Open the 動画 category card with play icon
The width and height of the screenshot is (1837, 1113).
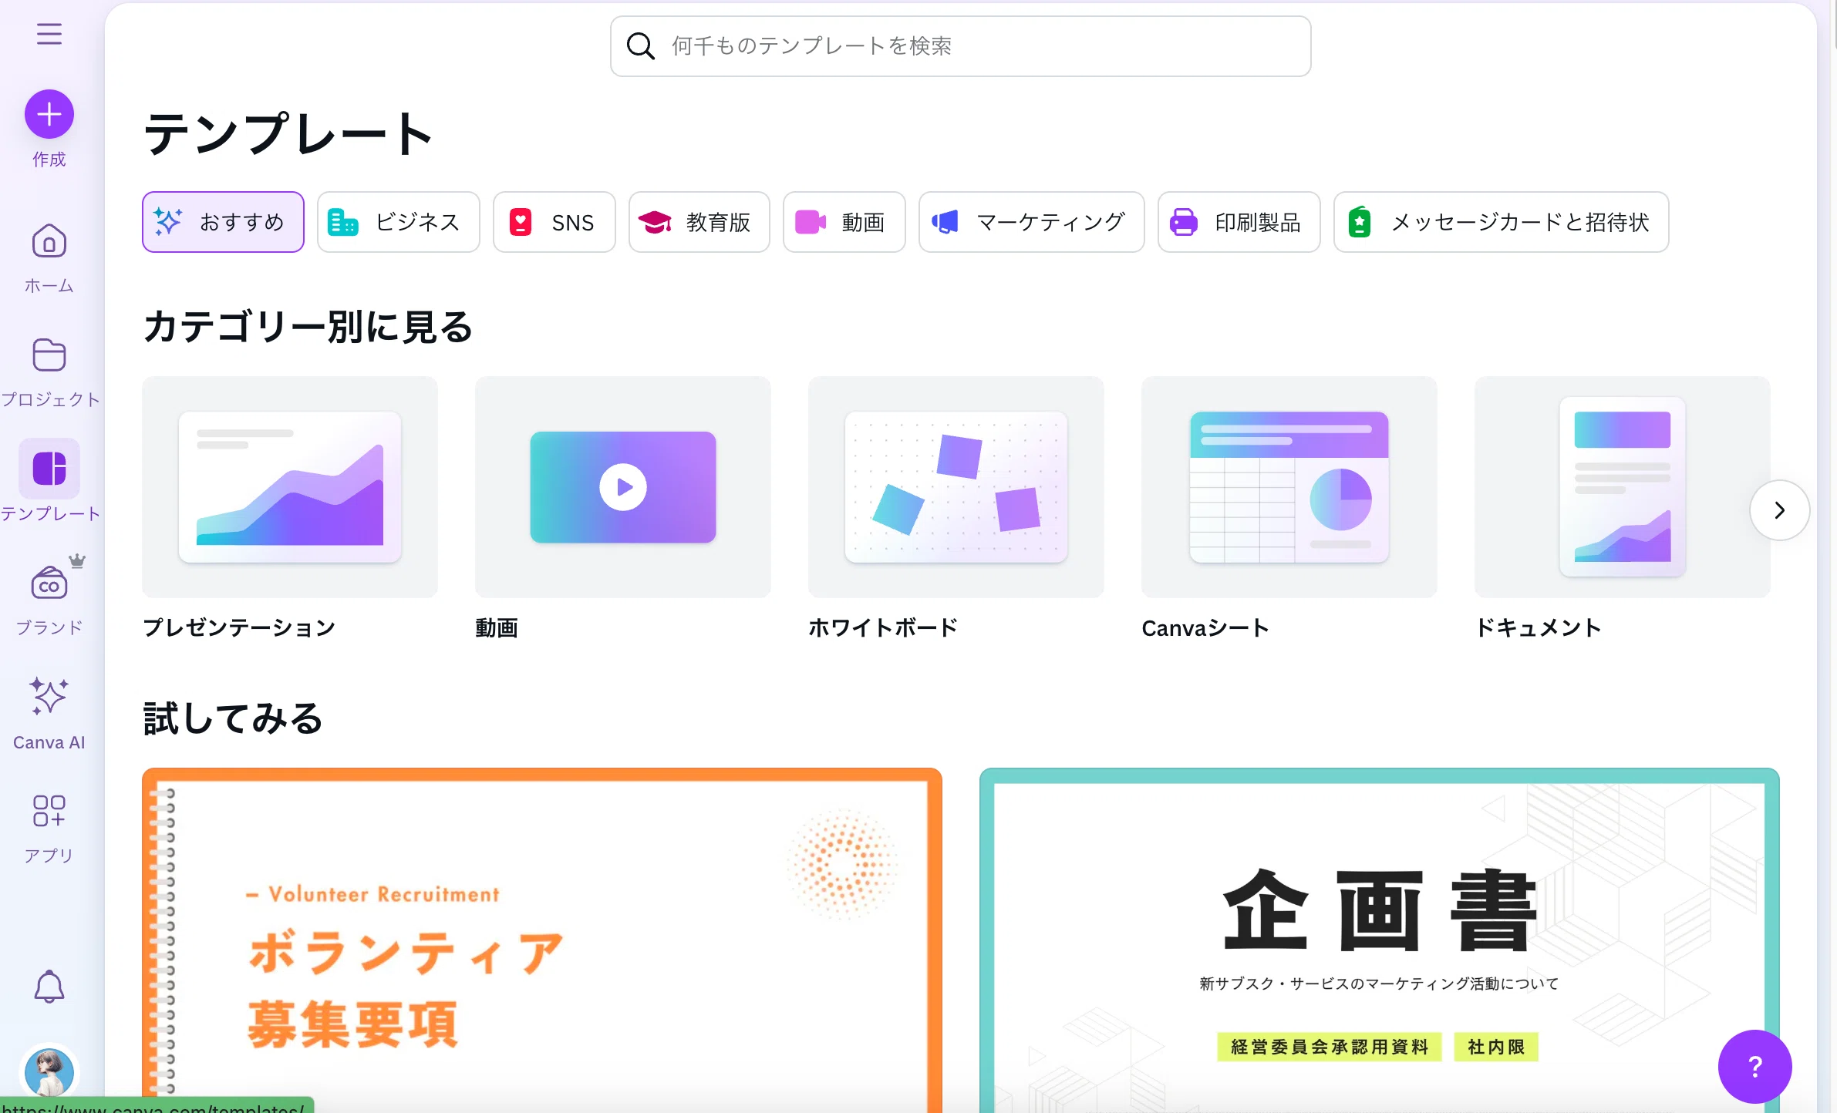[x=623, y=487]
